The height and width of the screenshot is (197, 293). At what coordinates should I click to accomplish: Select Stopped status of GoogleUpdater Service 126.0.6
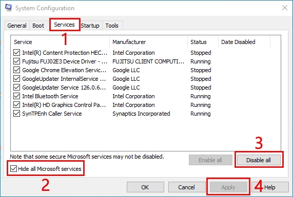(201, 87)
